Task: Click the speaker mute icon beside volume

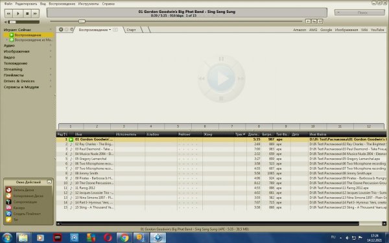Action: (x=6, y=22)
